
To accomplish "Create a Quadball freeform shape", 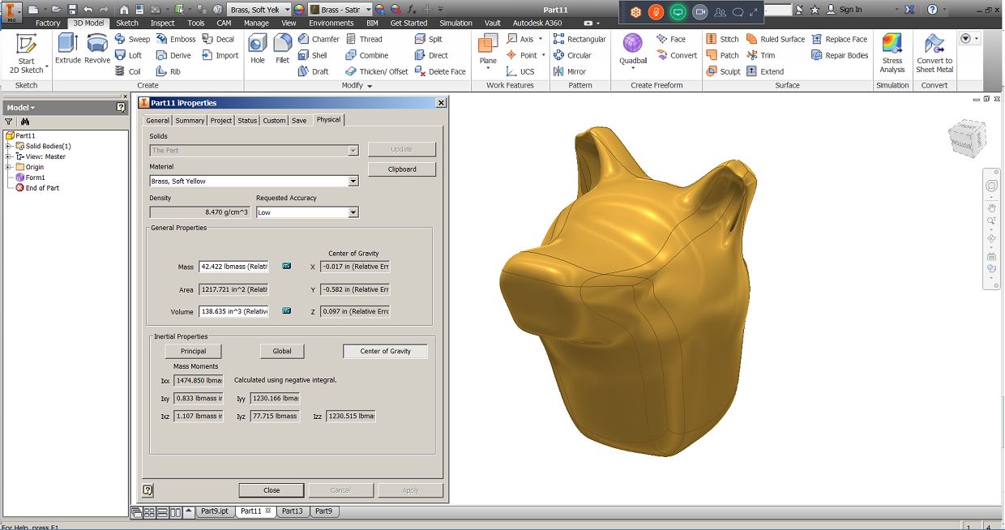I will coord(631,50).
